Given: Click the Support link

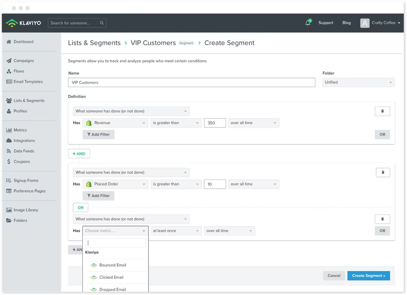Looking at the screenshot, I should coord(326,23).
